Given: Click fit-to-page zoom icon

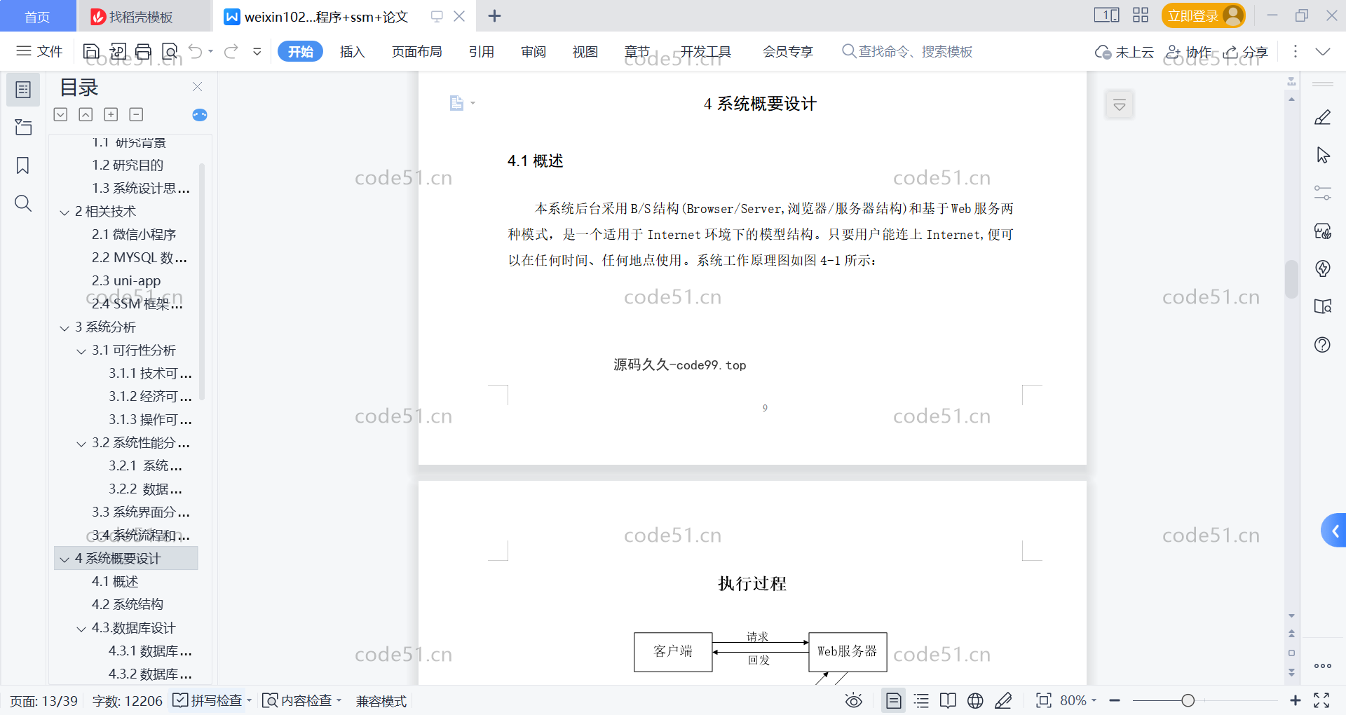Looking at the screenshot, I should 1043,700.
